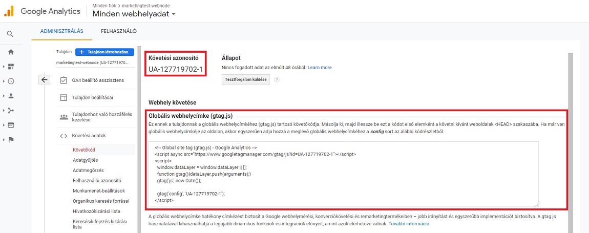589x233 pixels.
Task: Click the 'Tesztforgalom küldése' button
Action: click(x=246, y=80)
